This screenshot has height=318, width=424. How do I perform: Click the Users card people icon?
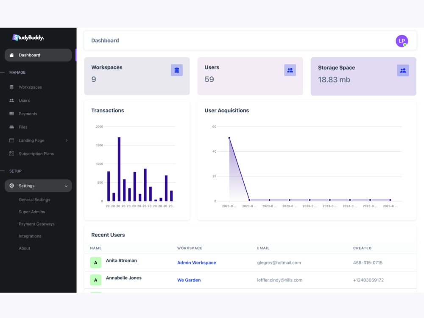(x=290, y=70)
